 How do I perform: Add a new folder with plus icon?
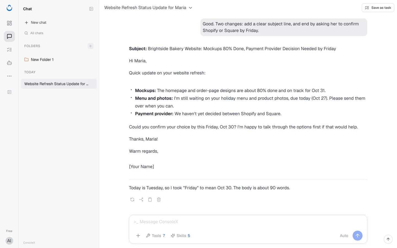coord(90,46)
